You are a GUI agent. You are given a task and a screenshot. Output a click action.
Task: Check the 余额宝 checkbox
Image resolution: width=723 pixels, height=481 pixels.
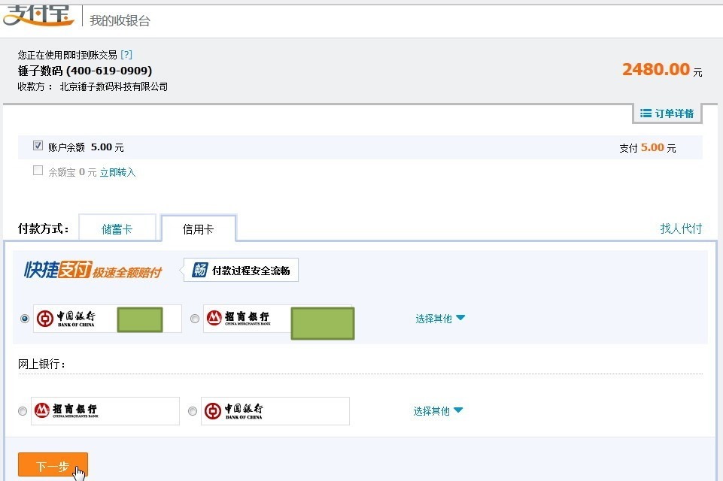point(38,171)
